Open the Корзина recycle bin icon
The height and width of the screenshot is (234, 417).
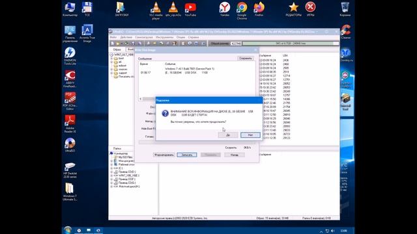(x=345, y=8)
